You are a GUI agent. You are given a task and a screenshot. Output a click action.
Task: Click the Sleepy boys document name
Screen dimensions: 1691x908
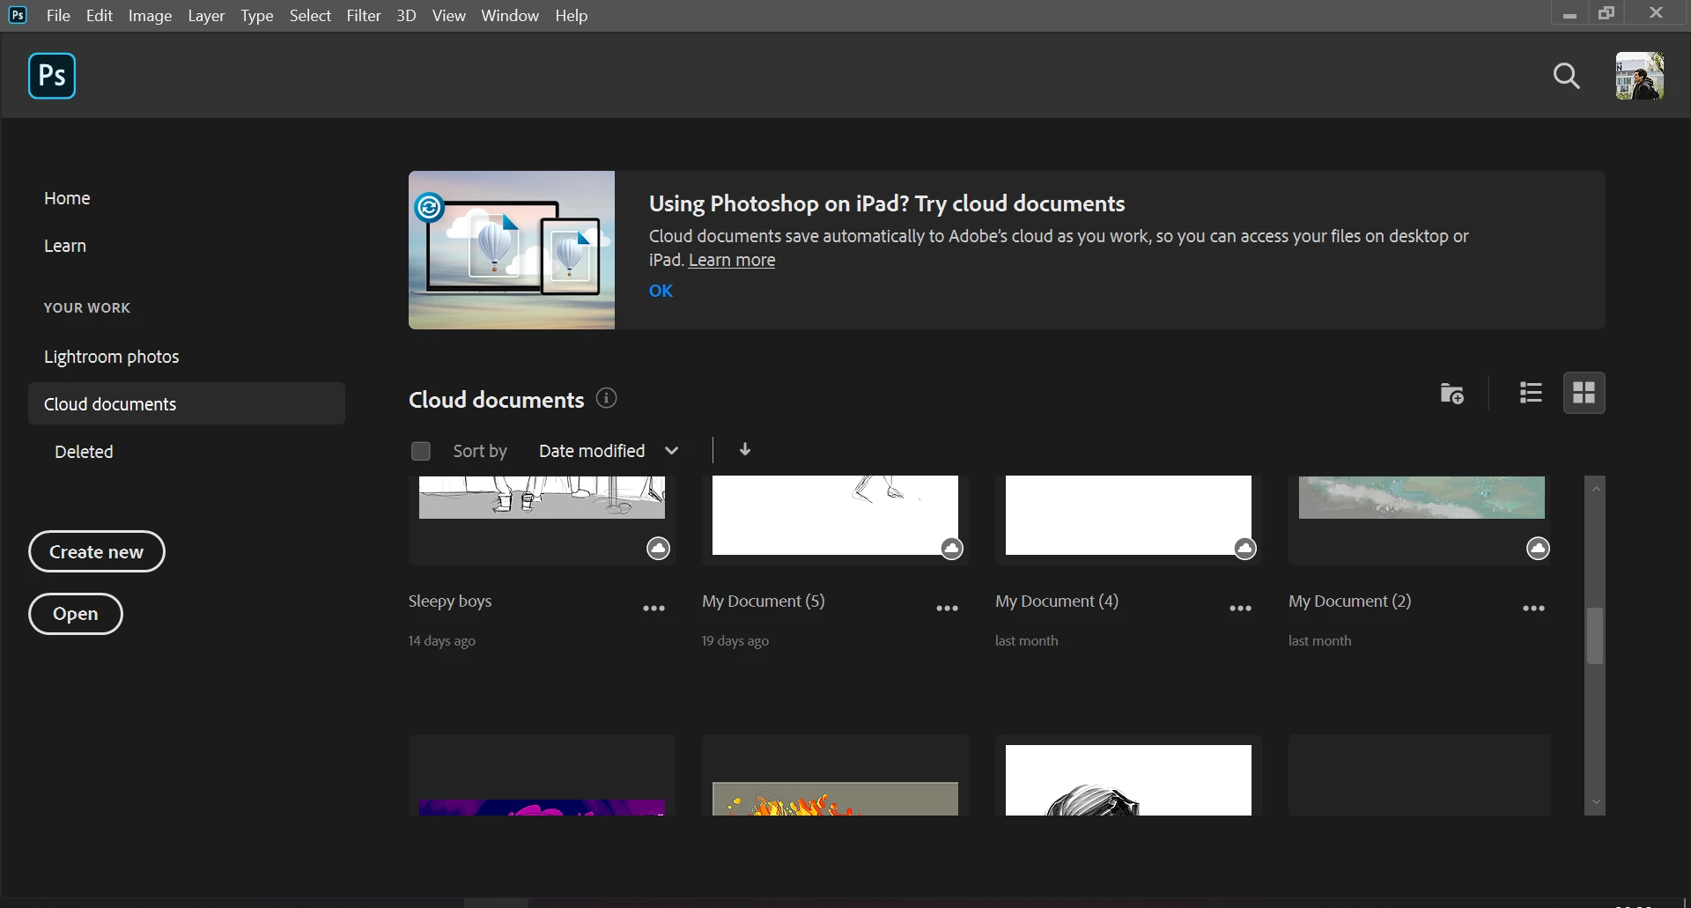click(450, 602)
